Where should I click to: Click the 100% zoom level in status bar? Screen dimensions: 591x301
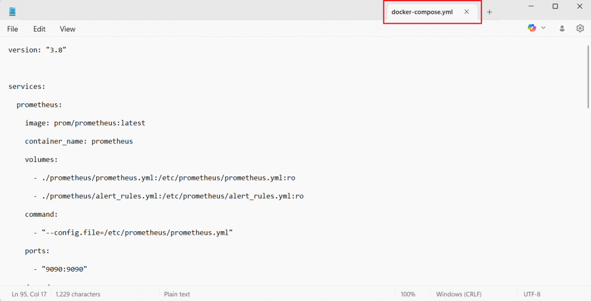pyautogui.click(x=408, y=294)
